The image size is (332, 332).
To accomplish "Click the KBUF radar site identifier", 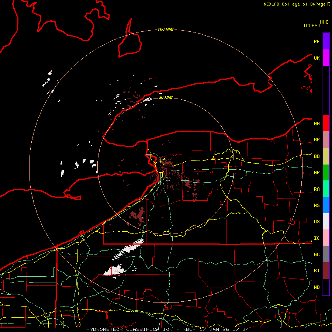I will (189, 329).
